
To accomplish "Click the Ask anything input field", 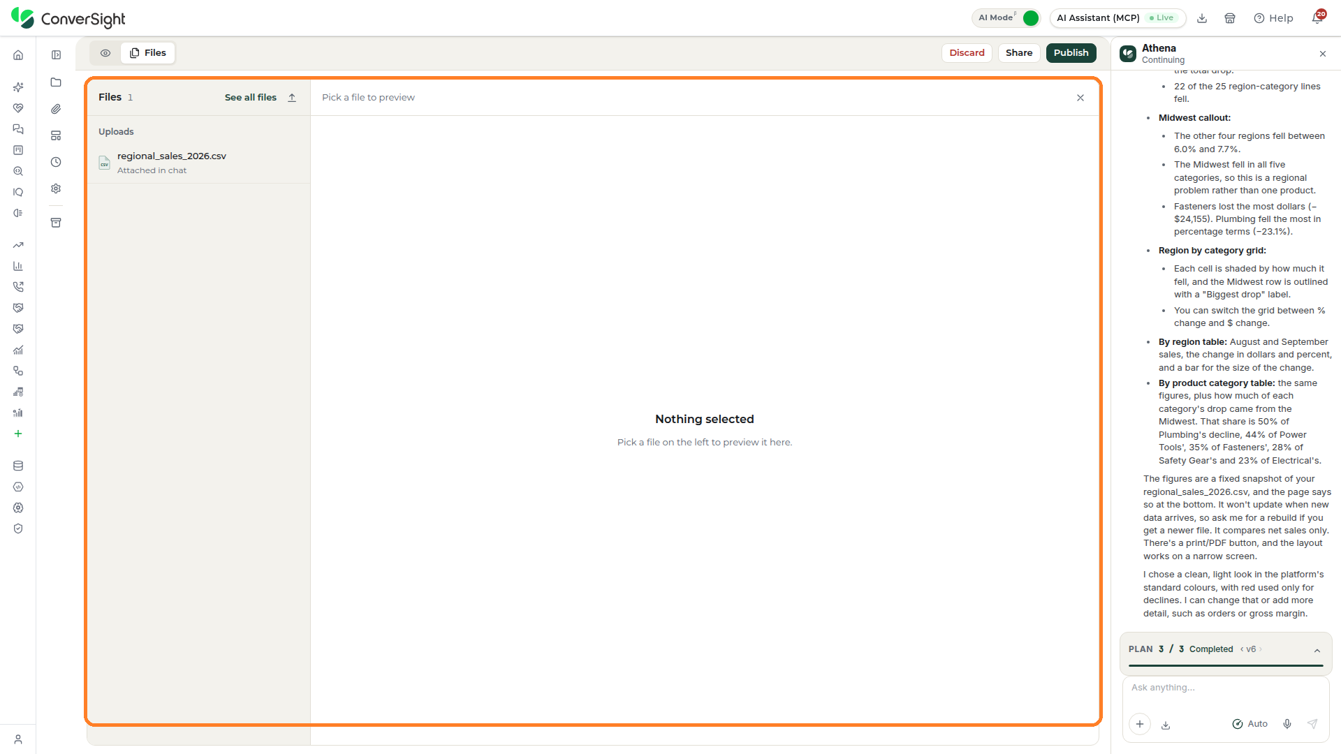I will point(1226,688).
